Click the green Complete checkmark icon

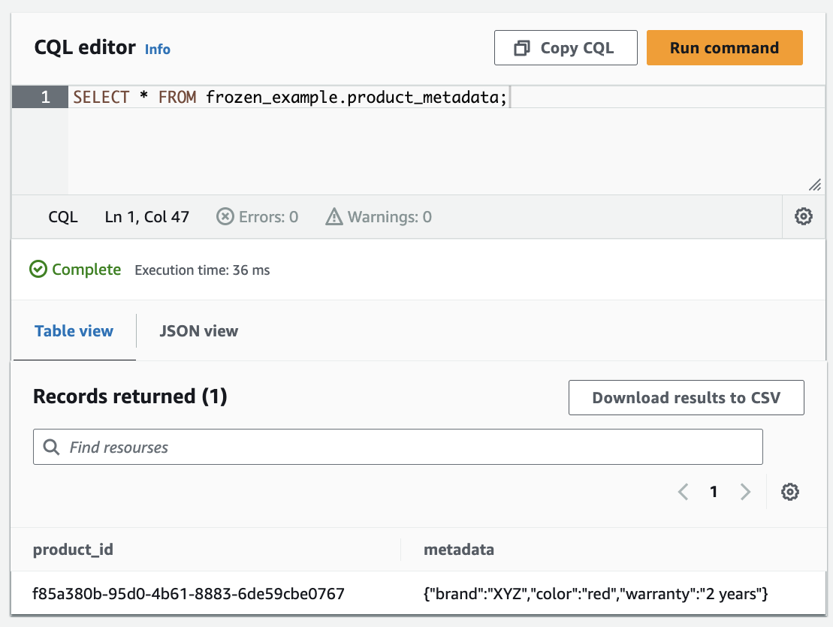[38, 270]
